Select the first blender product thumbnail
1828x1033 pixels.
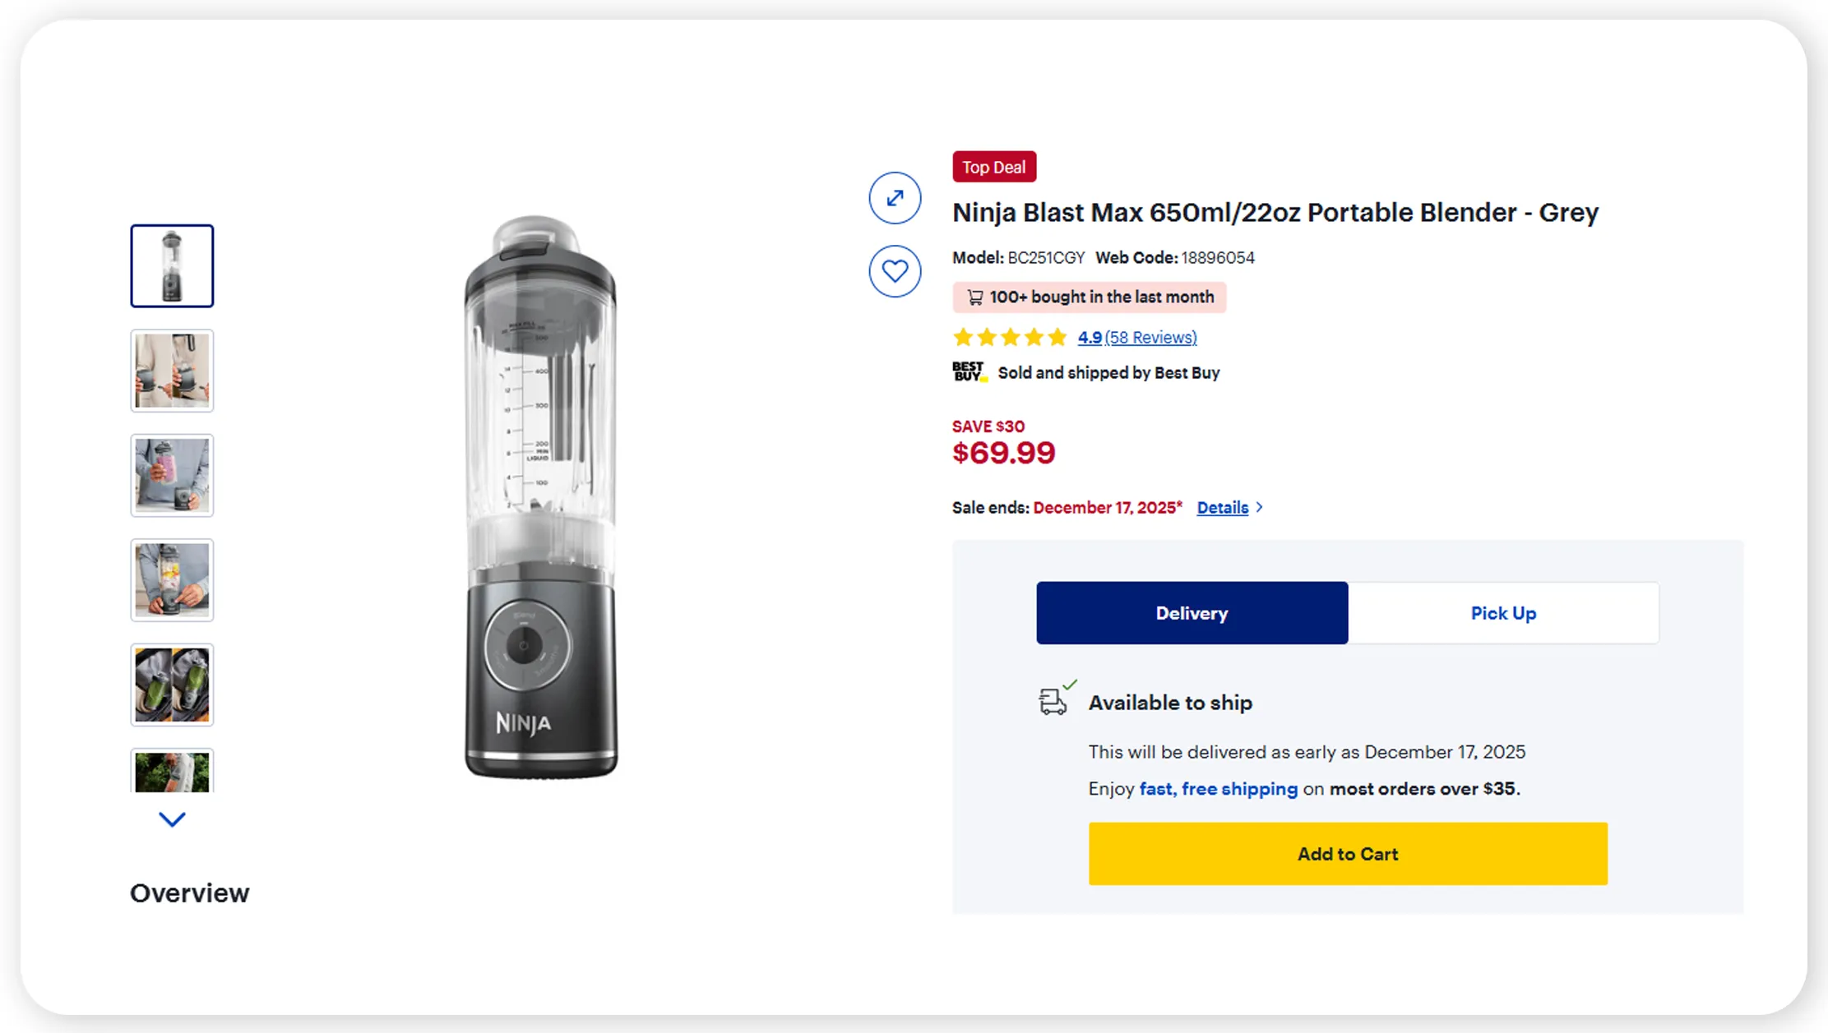click(x=172, y=266)
